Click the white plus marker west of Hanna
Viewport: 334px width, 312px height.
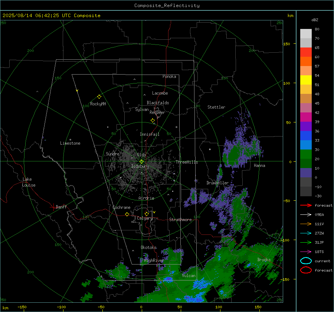pyautogui.click(x=210, y=149)
